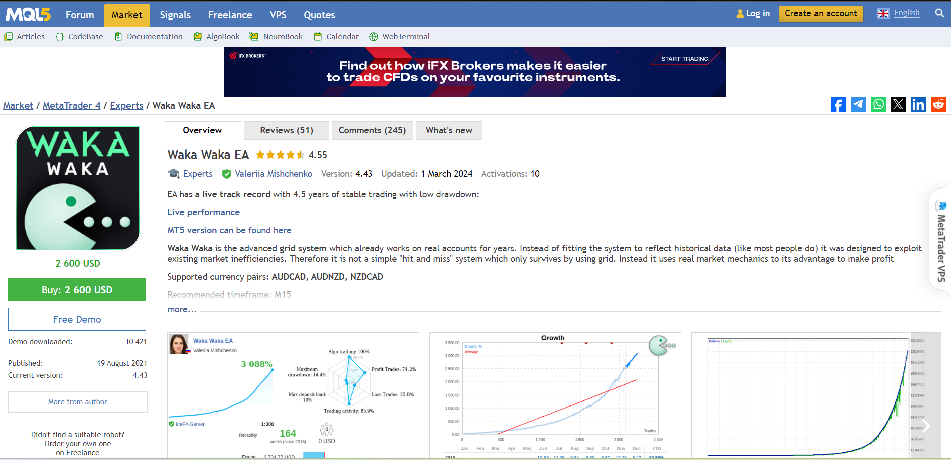Download the Free Demo
The image size is (951, 460).
tap(77, 319)
